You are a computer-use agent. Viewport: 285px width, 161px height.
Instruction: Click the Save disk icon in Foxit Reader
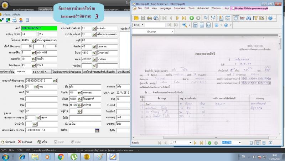(143, 18)
